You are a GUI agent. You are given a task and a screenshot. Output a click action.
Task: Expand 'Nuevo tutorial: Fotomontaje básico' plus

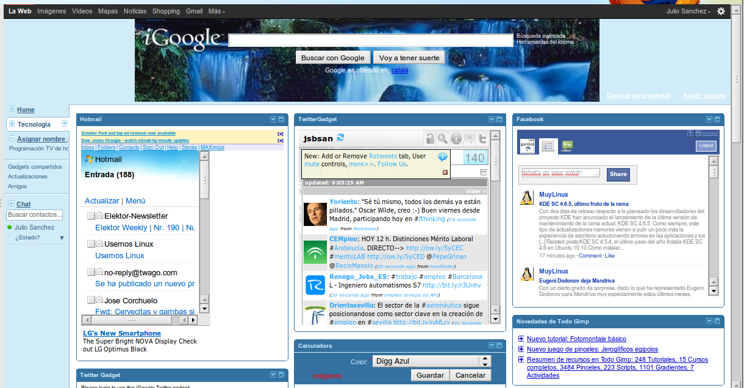click(x=521, y=339)
